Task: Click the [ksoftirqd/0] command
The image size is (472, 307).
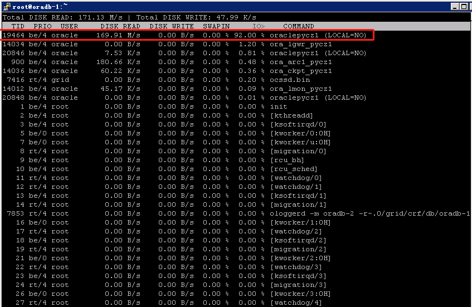Action: 298,124
